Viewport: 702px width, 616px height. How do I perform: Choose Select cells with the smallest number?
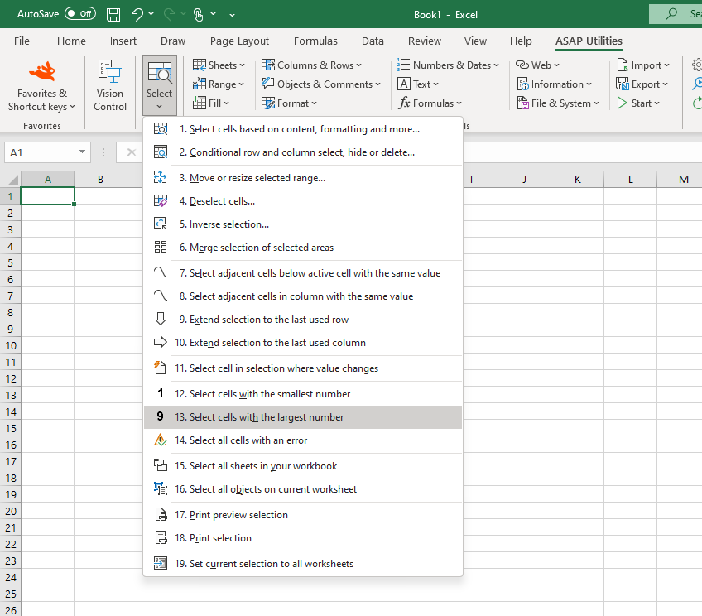coord(303,394)
